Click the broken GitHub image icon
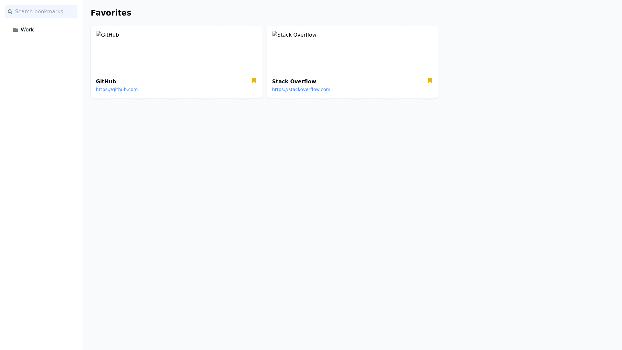This screenshot has width=622, height=350. pyautogui.click(x=98, y=34)
